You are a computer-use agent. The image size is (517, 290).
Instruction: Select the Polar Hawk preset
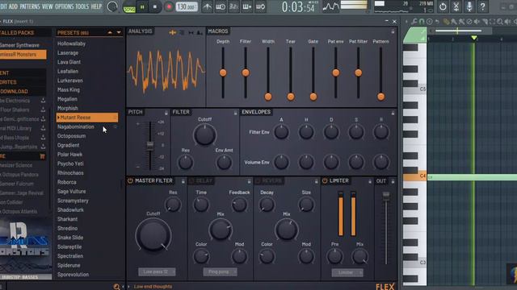(70, 154)
